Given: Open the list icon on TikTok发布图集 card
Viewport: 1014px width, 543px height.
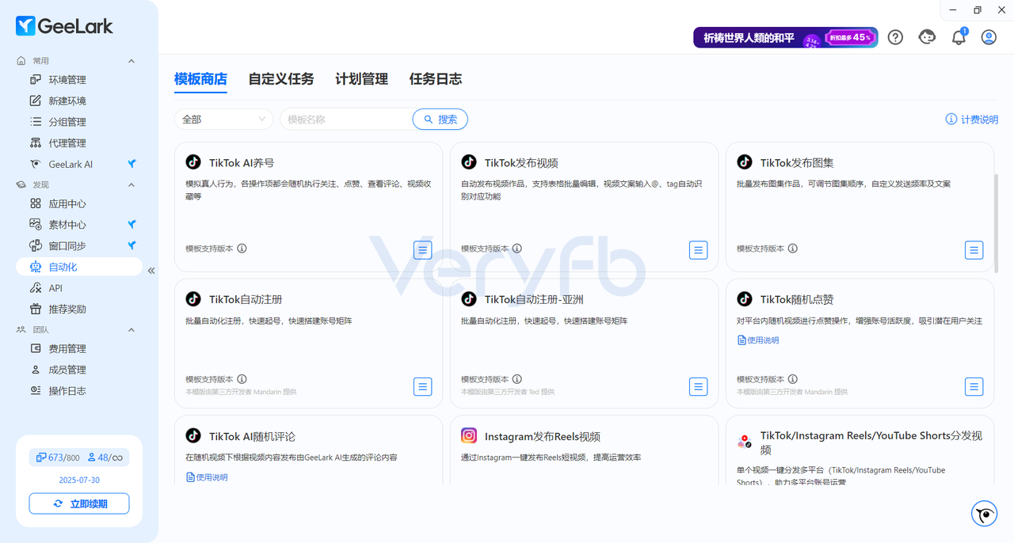Looking at the screenshot, I should (x=974, y=250).
